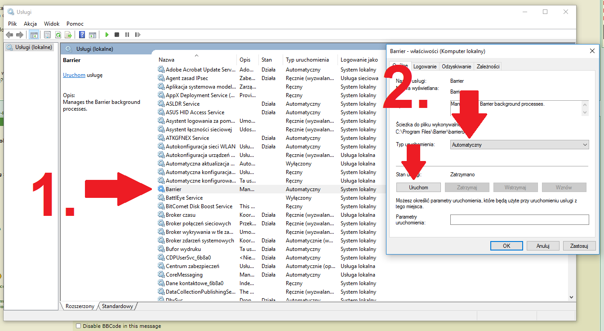Switch to the Logowanie tab

tap(425, 67)
